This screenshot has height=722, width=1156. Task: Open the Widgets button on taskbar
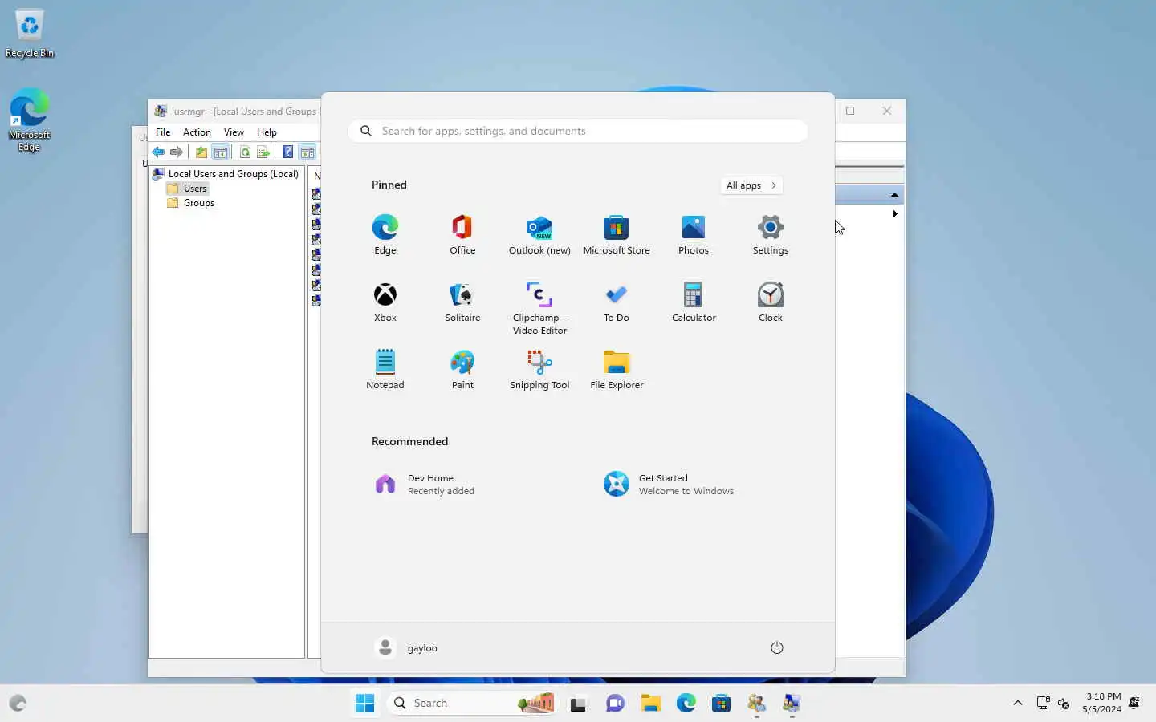tap(18, 704)
